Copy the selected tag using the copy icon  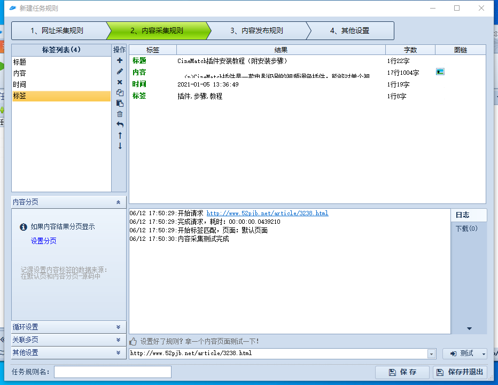120,92
